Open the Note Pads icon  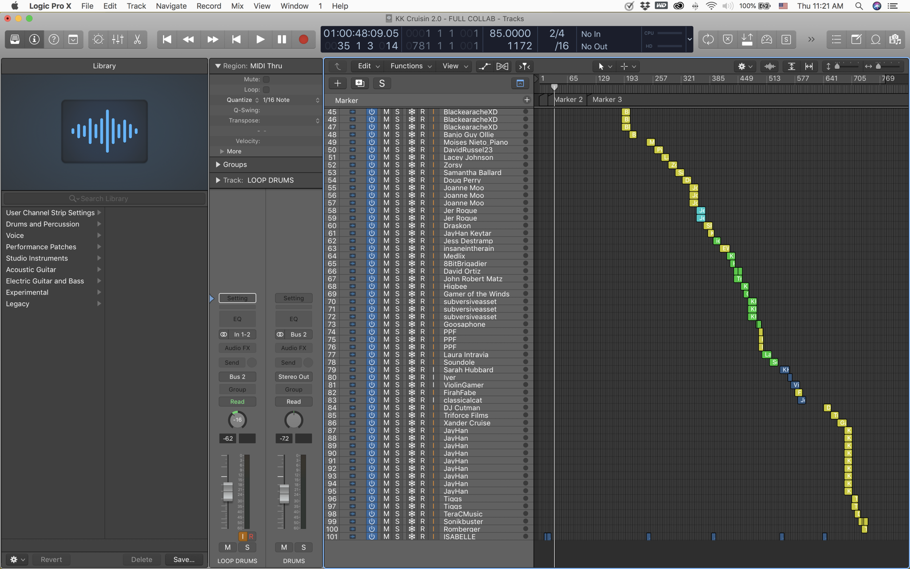point(856,39)
